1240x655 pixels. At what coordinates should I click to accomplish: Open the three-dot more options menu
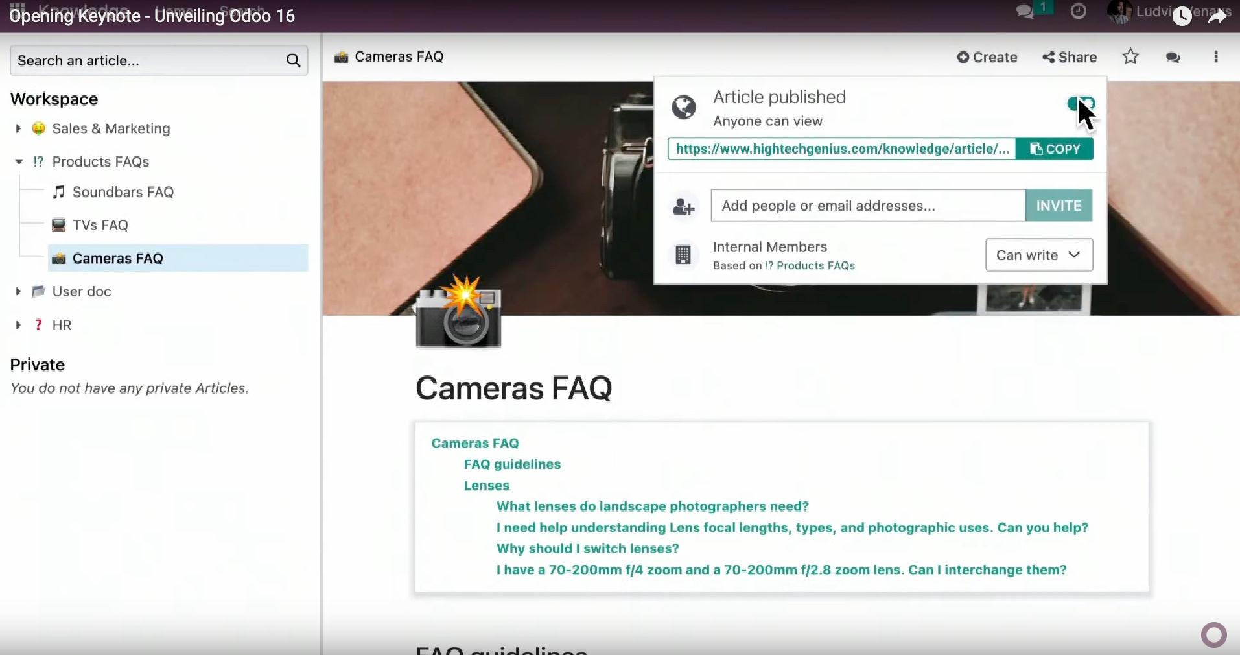[x=1215, y=57]
